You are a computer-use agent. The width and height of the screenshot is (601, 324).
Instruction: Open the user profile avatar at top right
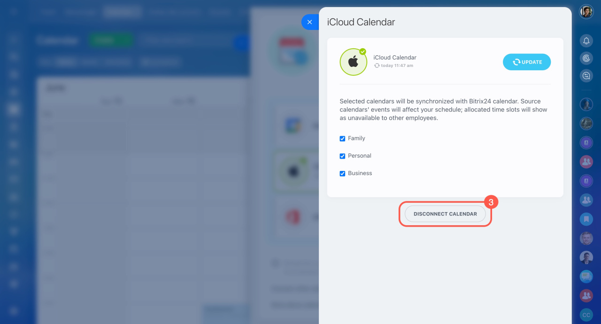[x=586, y=12]
